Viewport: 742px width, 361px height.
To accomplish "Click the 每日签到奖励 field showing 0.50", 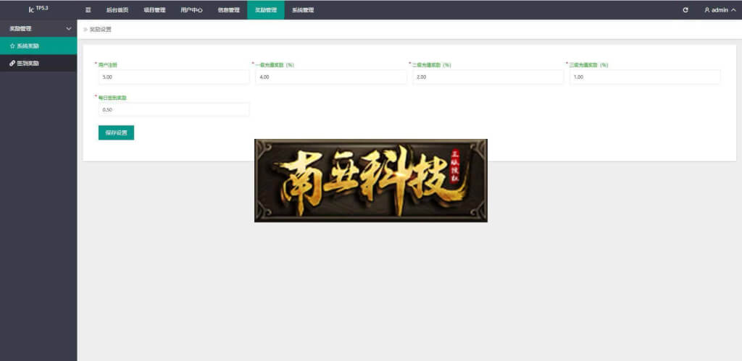I will 174,110.
